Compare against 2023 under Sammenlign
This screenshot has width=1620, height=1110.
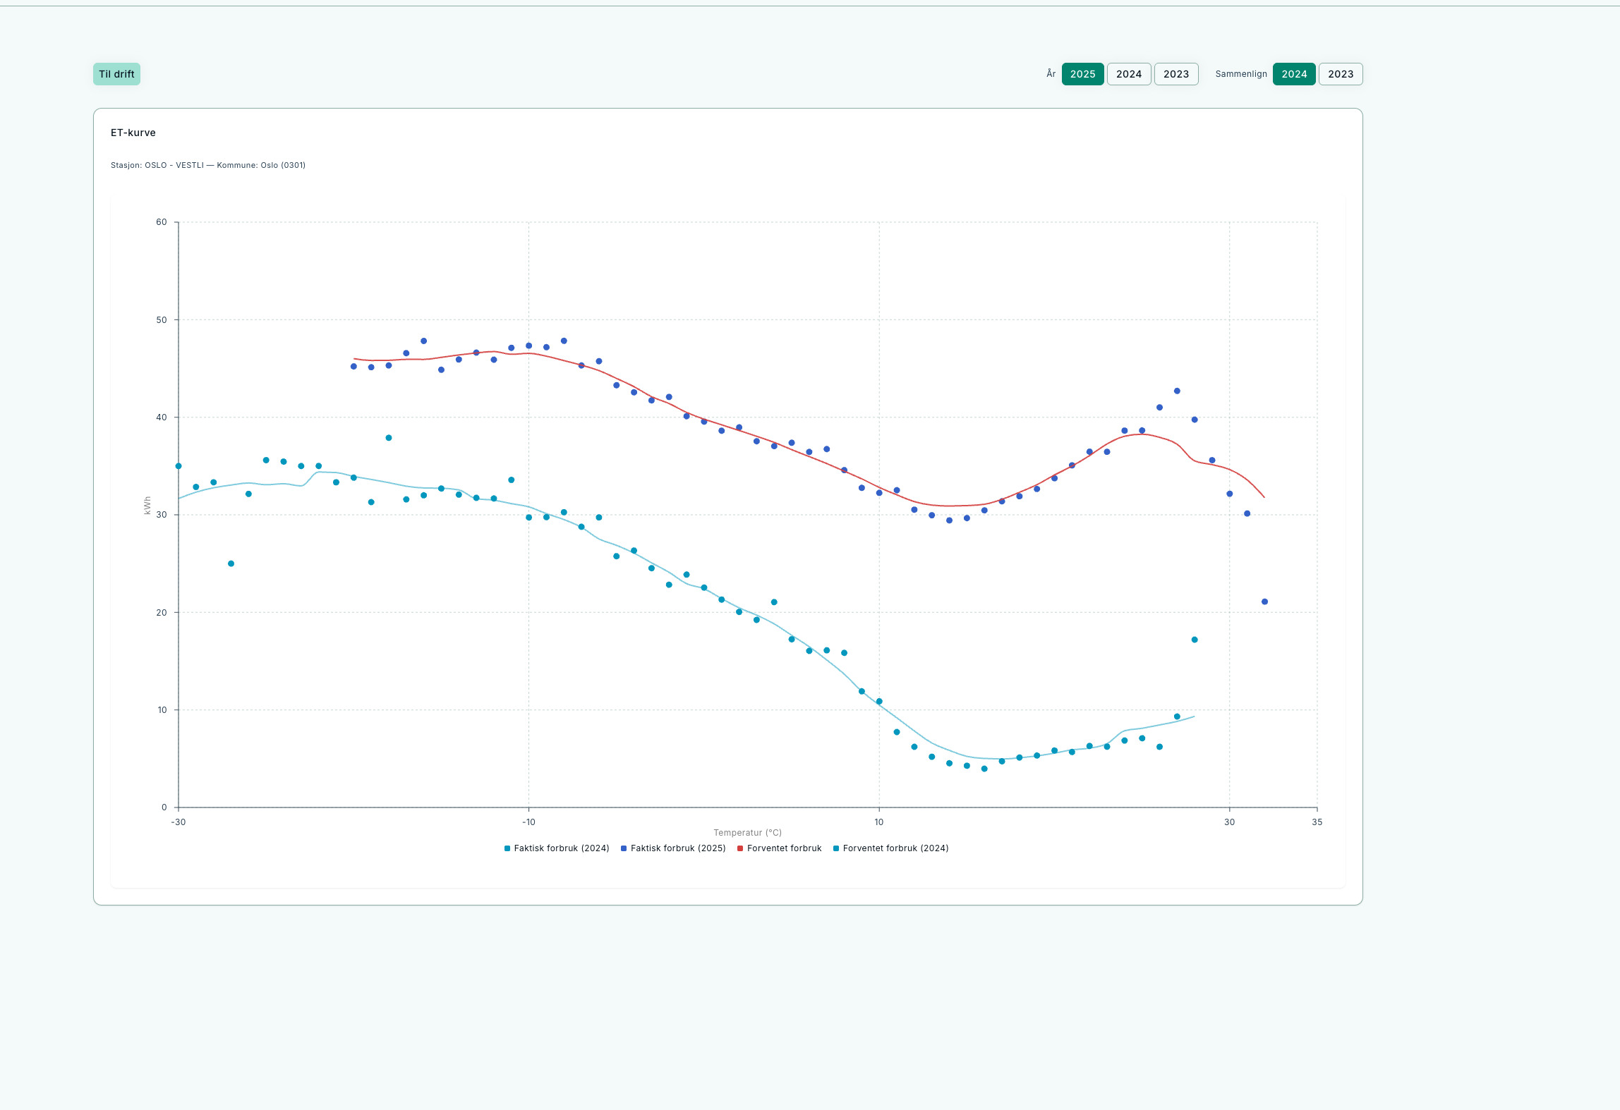(1341, 74)
